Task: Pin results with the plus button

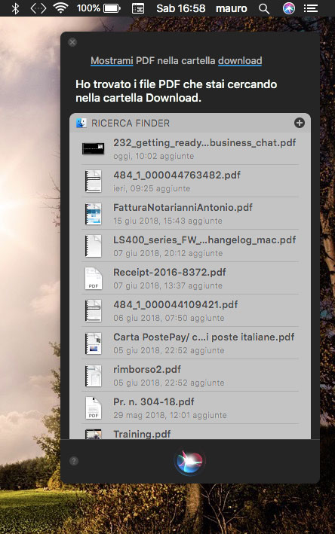Action: coord(300,123)
